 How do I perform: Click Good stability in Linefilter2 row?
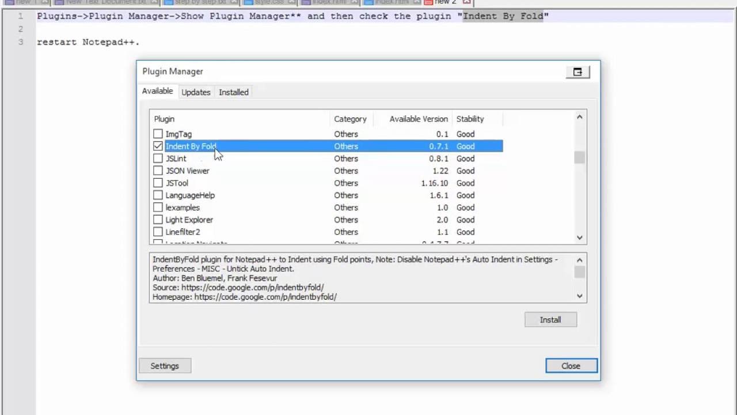(465, 232)
